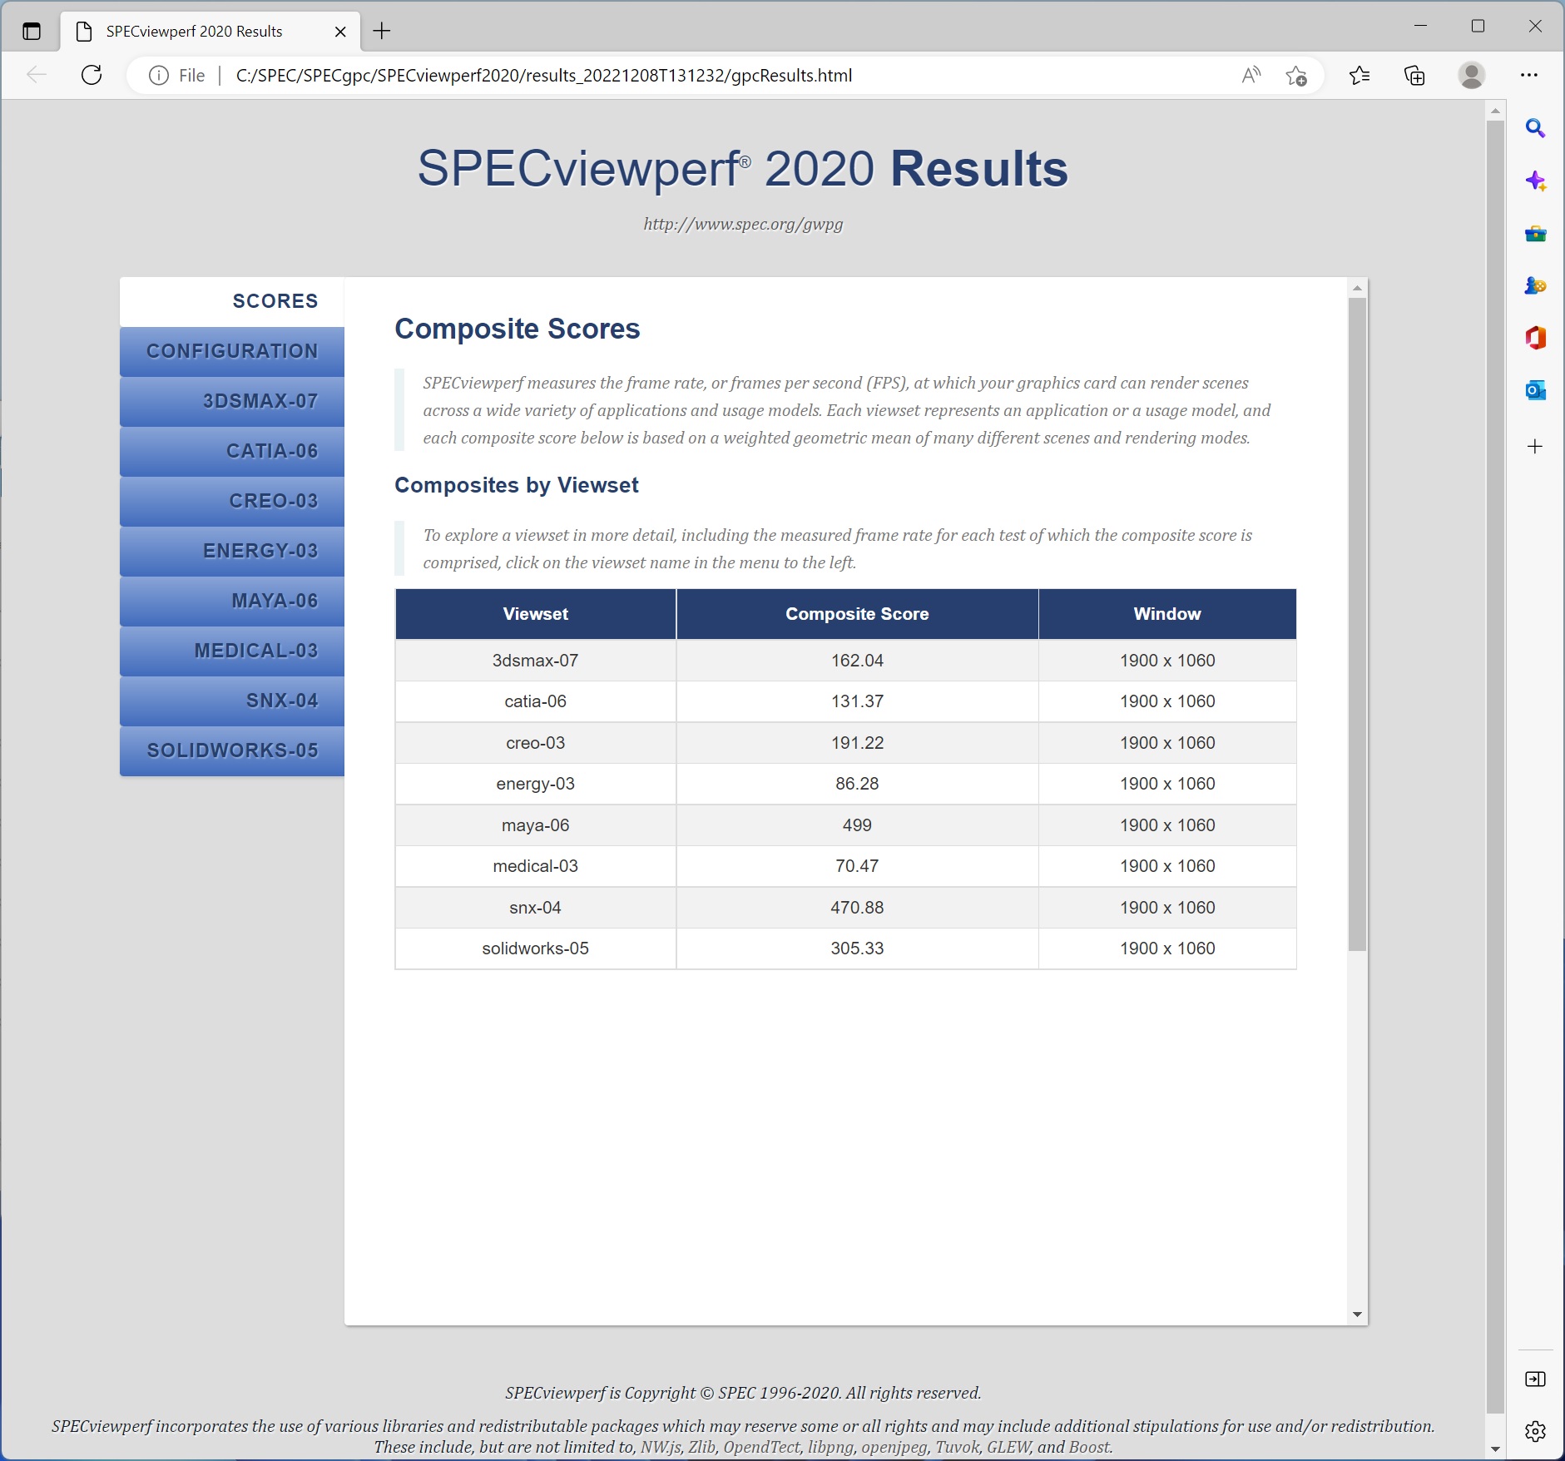The height and width of the screenshot is (1461, 1565).
Task: Open the Outlook sidebar icon
Action: tap(1535, 390)
